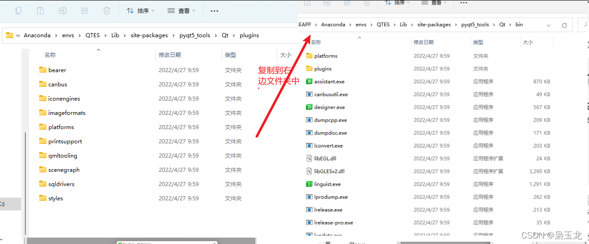Image resolution: width=589 pixels, height=244 pixels.
Task: Select lprodump.exe file name
Action: [x=331, y=197]
